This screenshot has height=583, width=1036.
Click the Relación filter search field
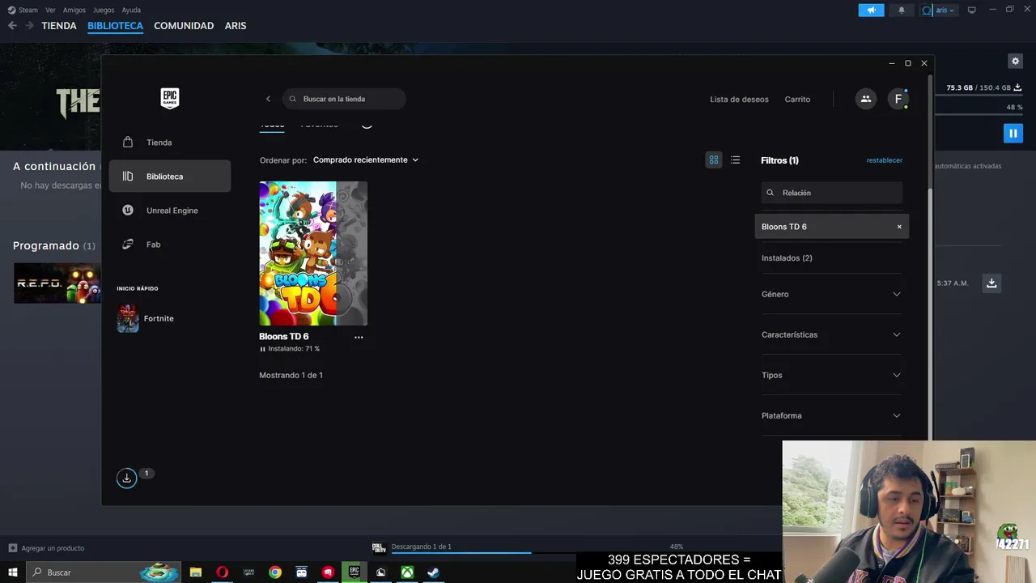point(832,193)
